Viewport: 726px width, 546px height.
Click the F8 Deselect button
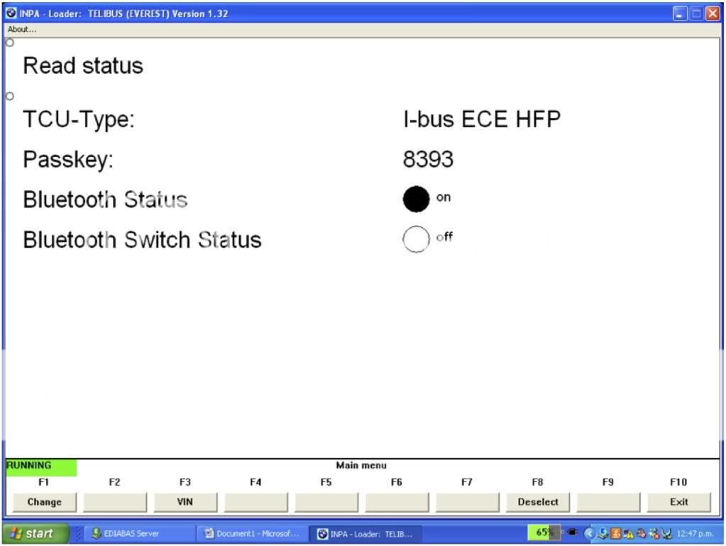(x=537, y=502)
